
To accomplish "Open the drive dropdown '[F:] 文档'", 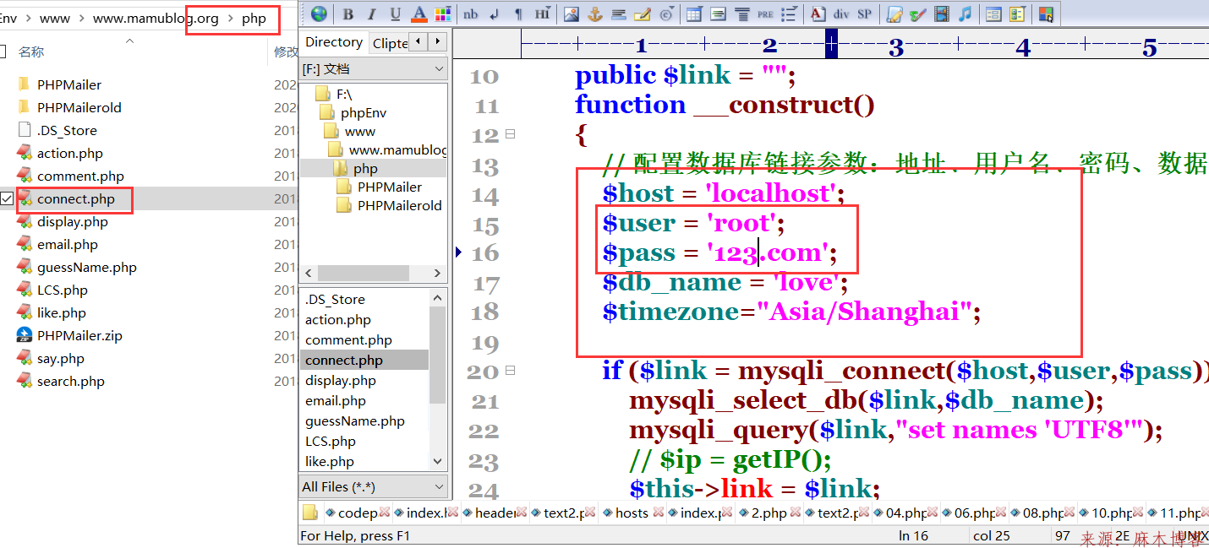I will 375,68.
